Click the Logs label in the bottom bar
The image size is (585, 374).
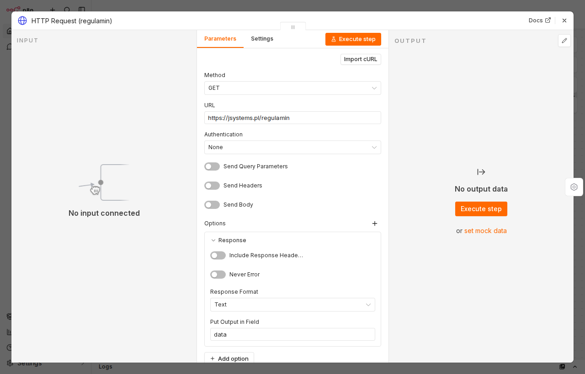(x=106, y=367)
